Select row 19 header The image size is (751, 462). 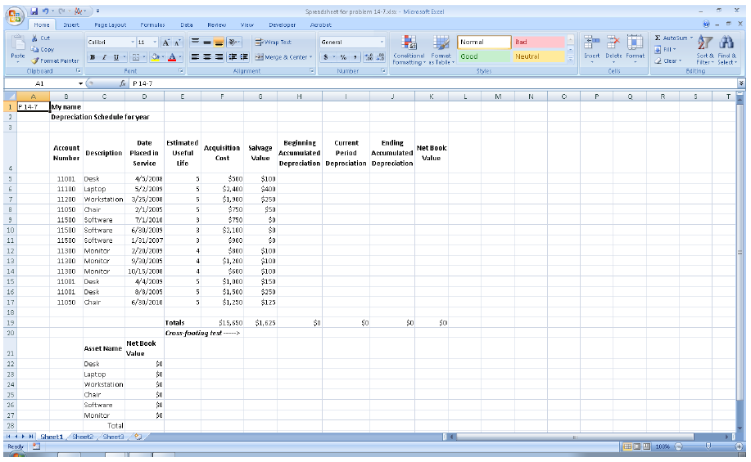[10, 323]
